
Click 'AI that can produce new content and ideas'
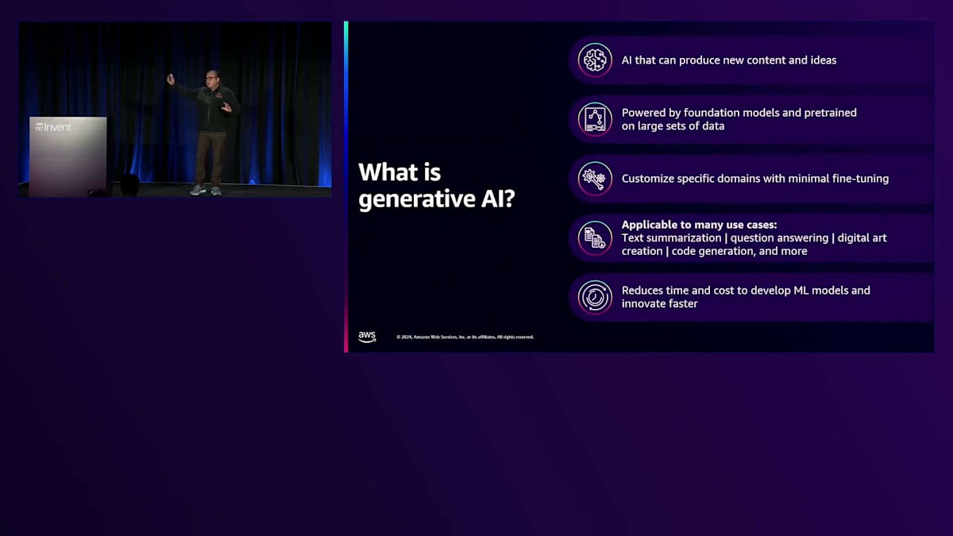click(729, 60)
